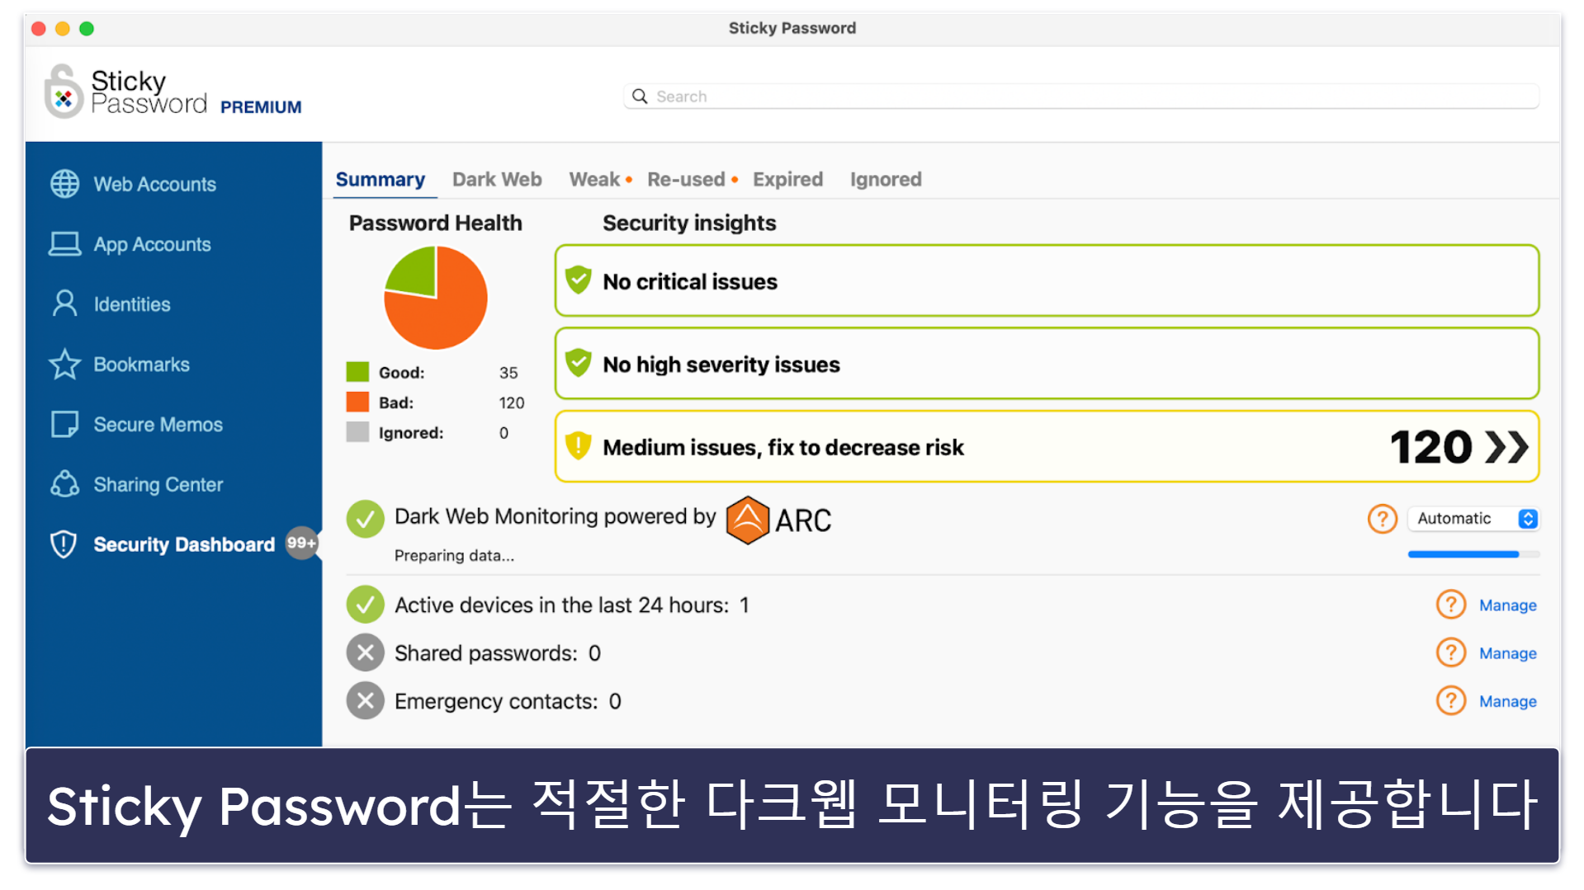This screenshot has width=1584, height=890.
Task: Go to Identities section
Action: coord(173,304)
